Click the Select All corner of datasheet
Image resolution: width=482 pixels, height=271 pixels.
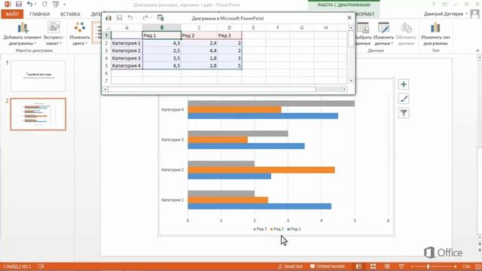click(x=106, y=28)
